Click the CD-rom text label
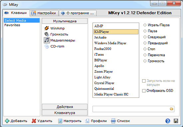This screenshot has height=127, width=183. (x=57, y=46)
